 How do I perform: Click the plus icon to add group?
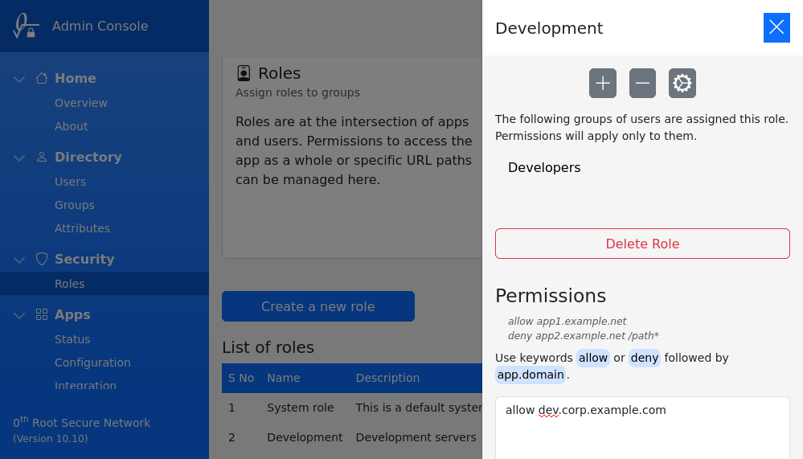coord(603,83)
